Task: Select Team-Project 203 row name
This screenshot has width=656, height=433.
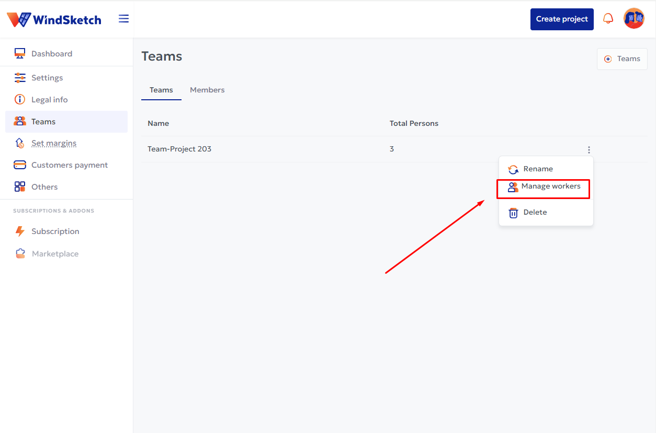Action: tap(179, 149)
